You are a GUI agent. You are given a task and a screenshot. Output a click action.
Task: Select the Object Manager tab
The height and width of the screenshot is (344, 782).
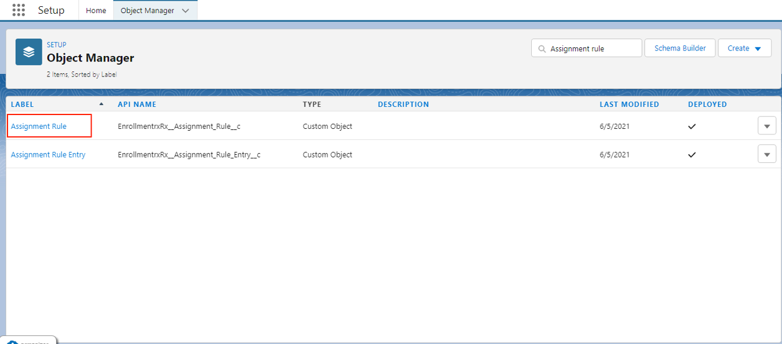[x=148, y=11]
